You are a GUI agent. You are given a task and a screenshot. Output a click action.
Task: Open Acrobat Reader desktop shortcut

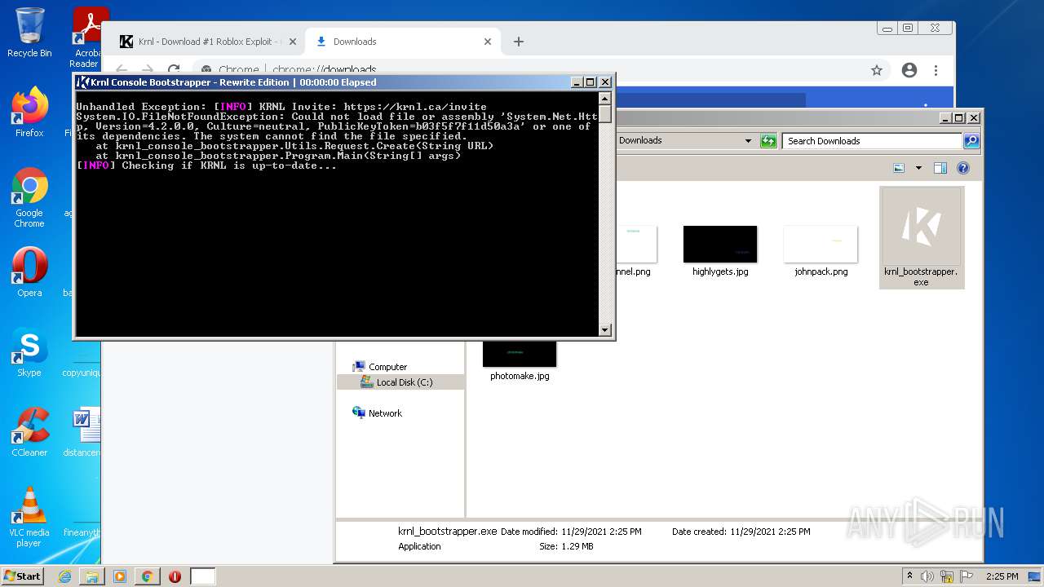[87, 37]
